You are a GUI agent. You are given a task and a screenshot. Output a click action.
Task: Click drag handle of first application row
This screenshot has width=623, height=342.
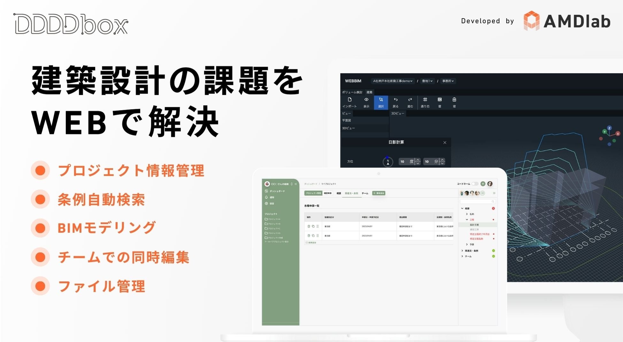tap(318, 227)
